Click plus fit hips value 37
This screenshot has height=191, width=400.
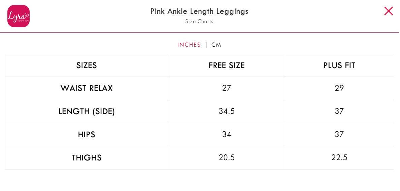(339, 134)
